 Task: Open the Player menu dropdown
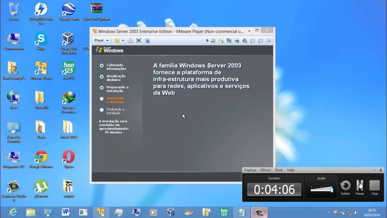pyautogui.click(x=101, y=41)
